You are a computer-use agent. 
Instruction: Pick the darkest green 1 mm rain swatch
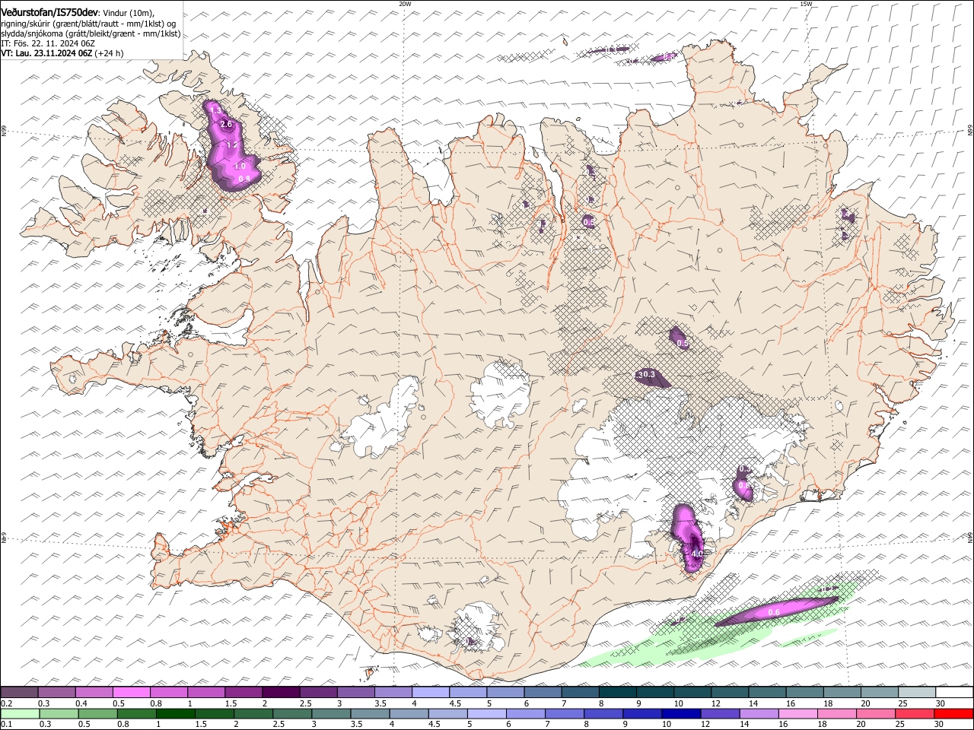tap(175, 713)
